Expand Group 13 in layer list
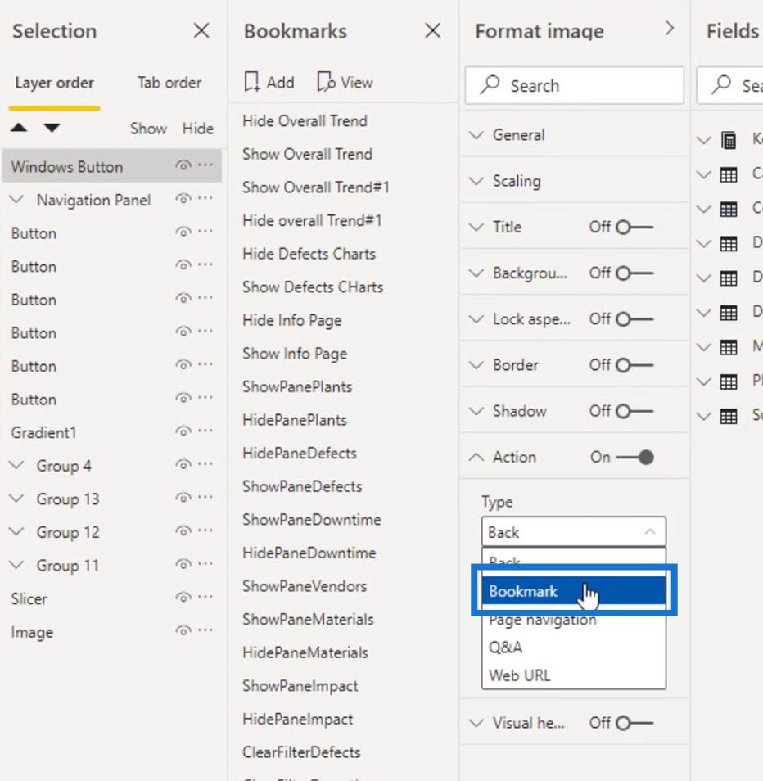Image resolution: width=763 pixels, height=781 pixels. 17,499
